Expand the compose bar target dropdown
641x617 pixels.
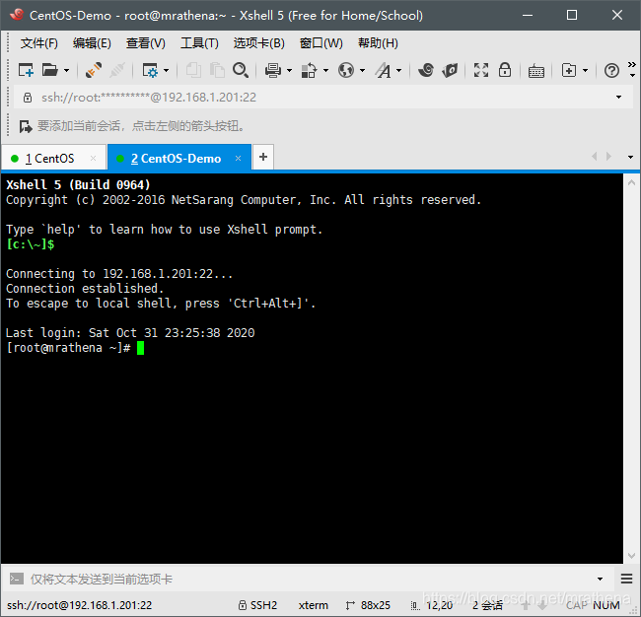[x=600, y=579]
